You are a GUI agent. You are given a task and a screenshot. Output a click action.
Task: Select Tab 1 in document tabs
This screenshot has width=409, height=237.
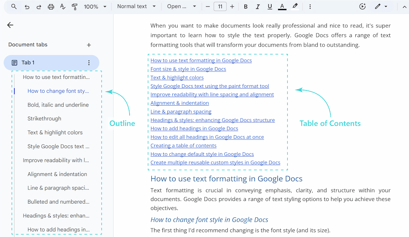pos(51,62)
